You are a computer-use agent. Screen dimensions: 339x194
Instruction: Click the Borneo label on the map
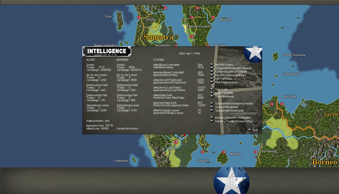pyautogui.click(x=325, y=162)
